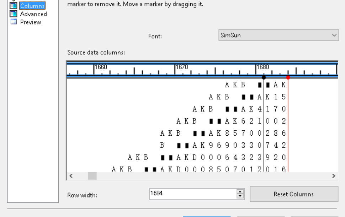
Task: Click the Preview page icon
Action: (x=13, y=22)
